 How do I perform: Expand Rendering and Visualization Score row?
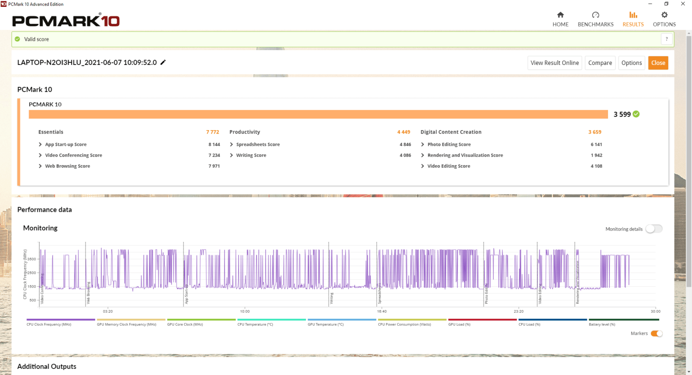(x=423, y=155)
